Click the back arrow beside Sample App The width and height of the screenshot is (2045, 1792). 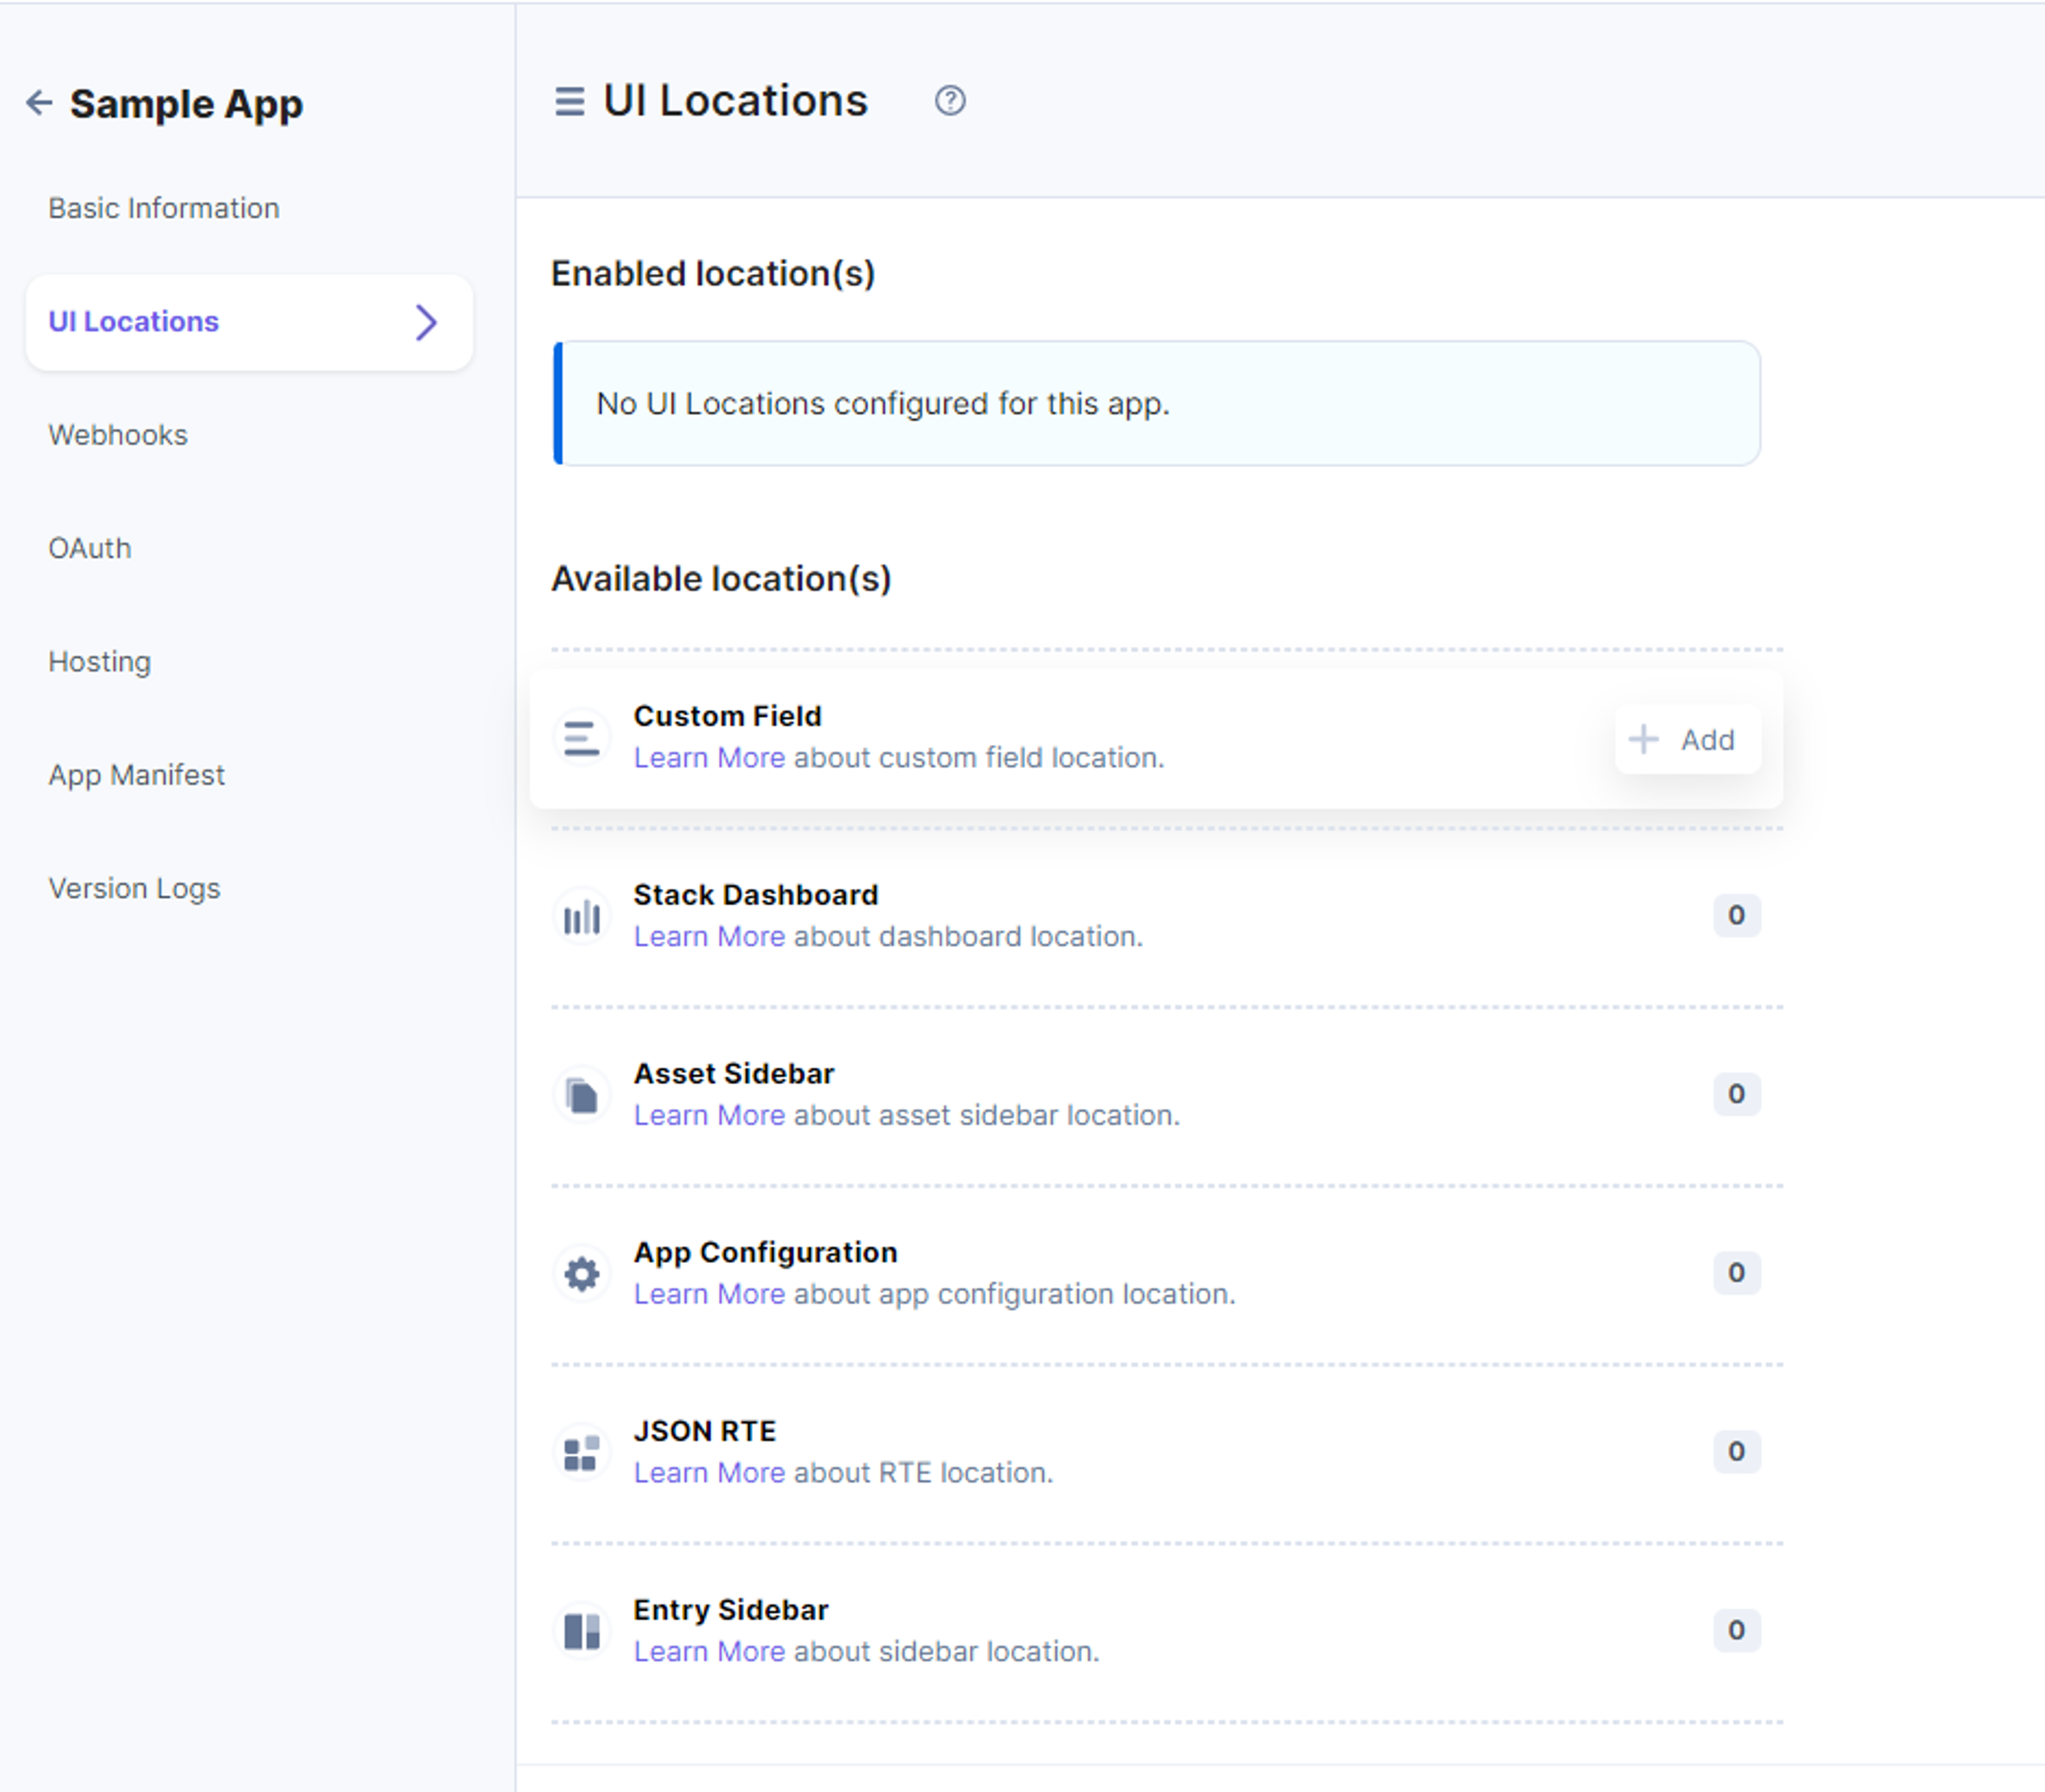(x=39, y=102)
